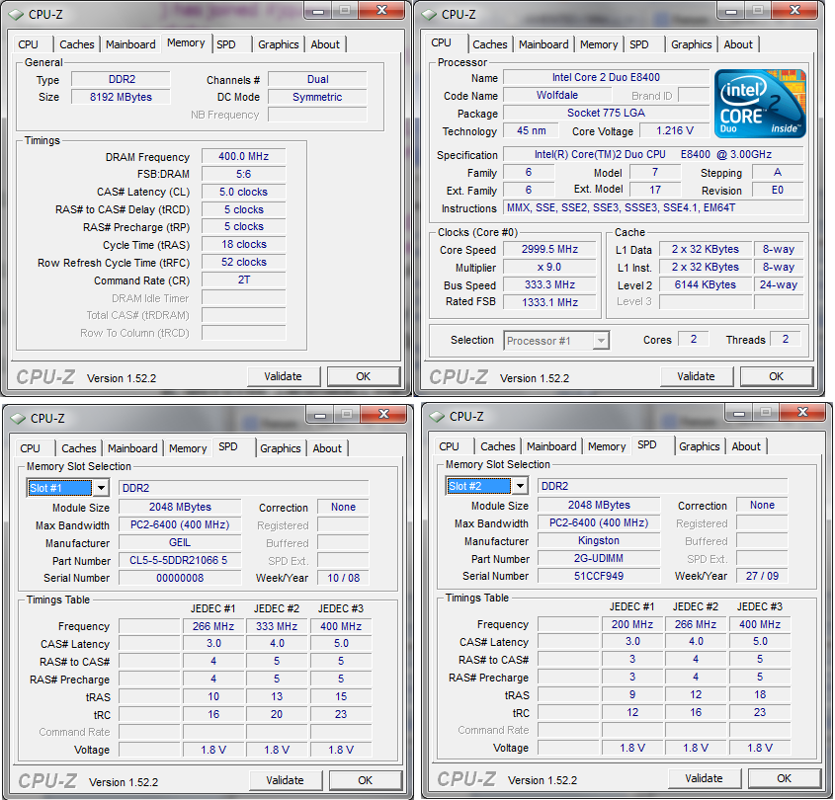Click the Rated FSB 1333.1 MHz value
This screenshot has width=835, height=800.
(549, 302)
